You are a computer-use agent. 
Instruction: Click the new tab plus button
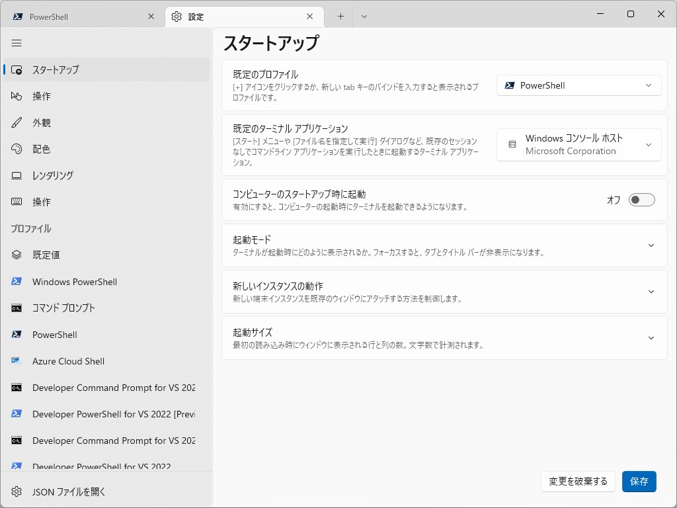tap(340, 16)
